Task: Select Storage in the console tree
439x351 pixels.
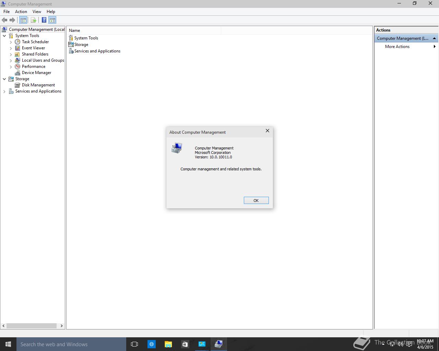Action: pos(22,79)
